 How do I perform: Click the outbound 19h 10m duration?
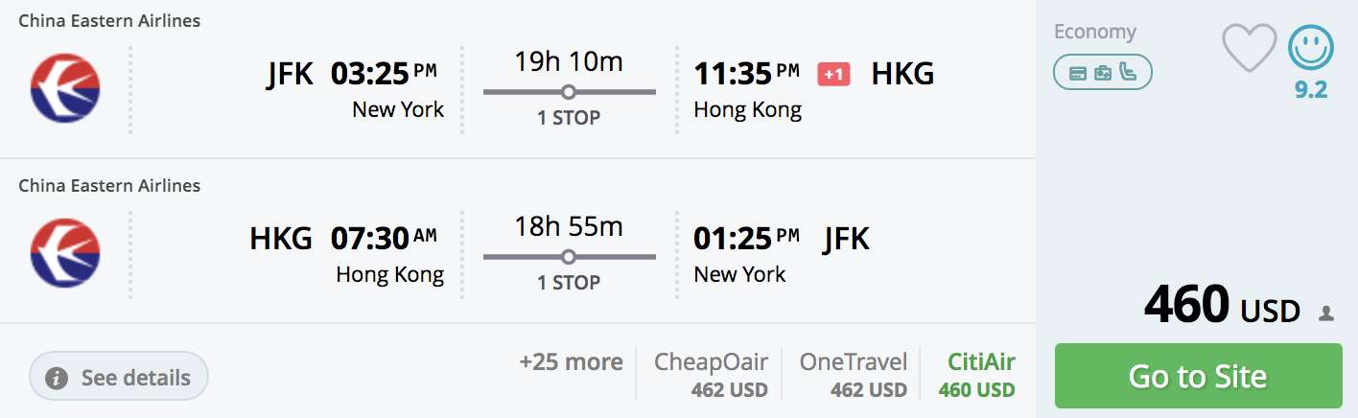coord(569,62)
